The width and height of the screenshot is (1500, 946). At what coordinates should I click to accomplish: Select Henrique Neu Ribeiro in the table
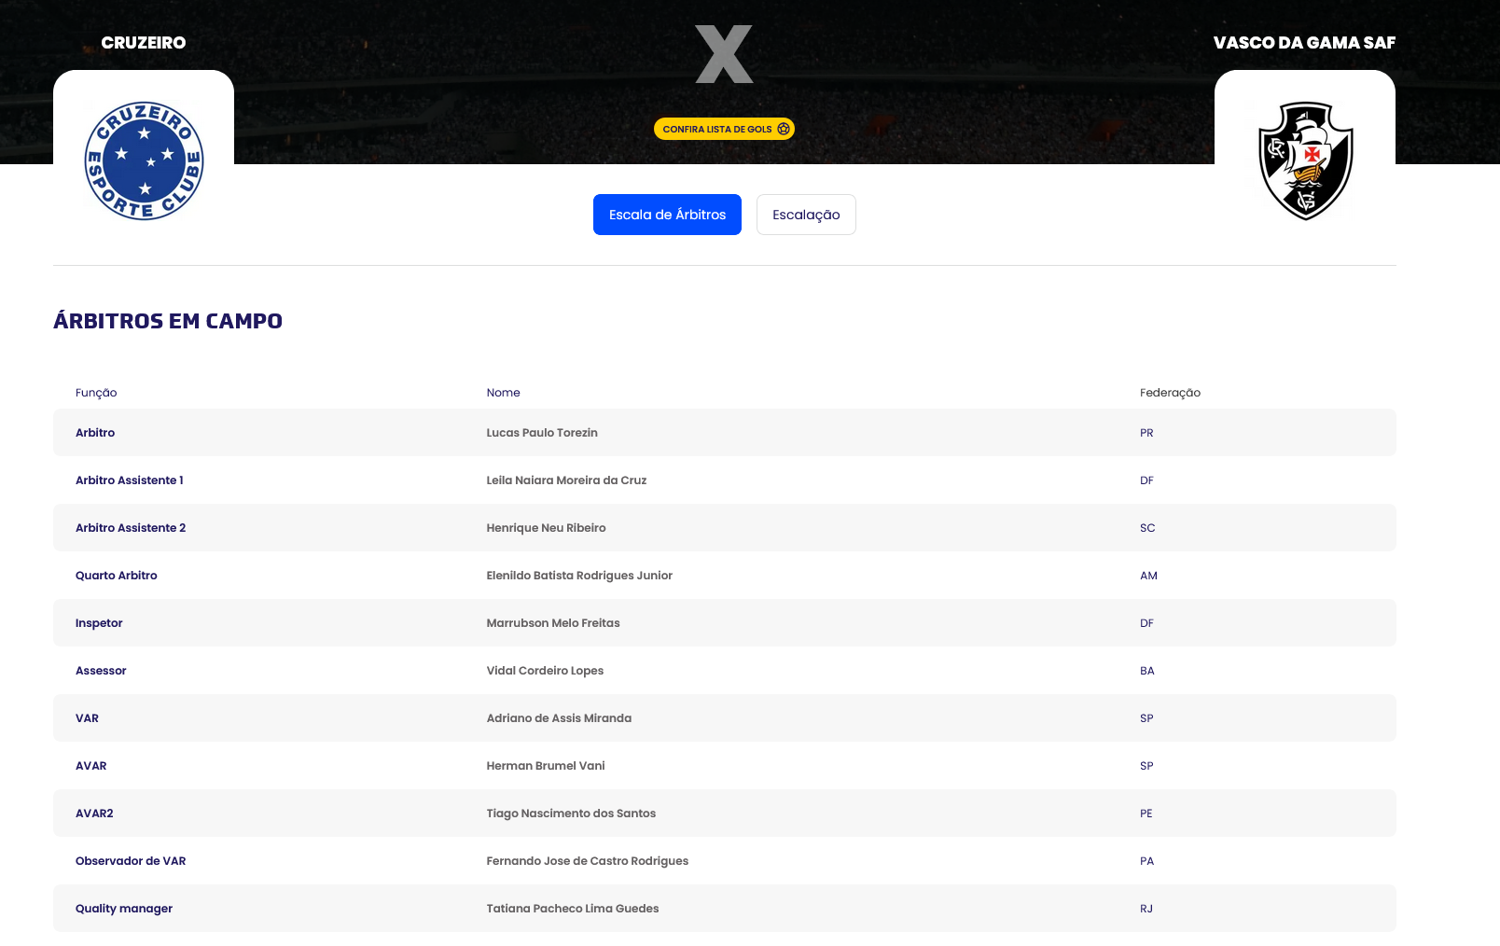546,528
